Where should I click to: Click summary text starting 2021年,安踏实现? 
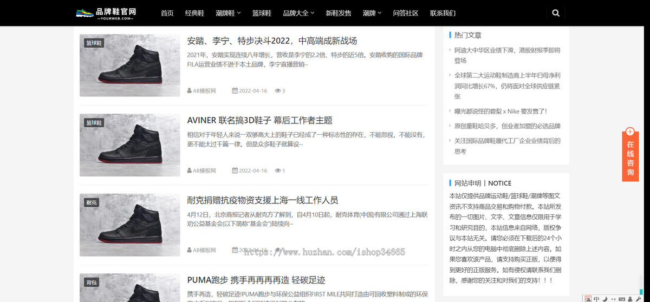click(x=305, y=60)
